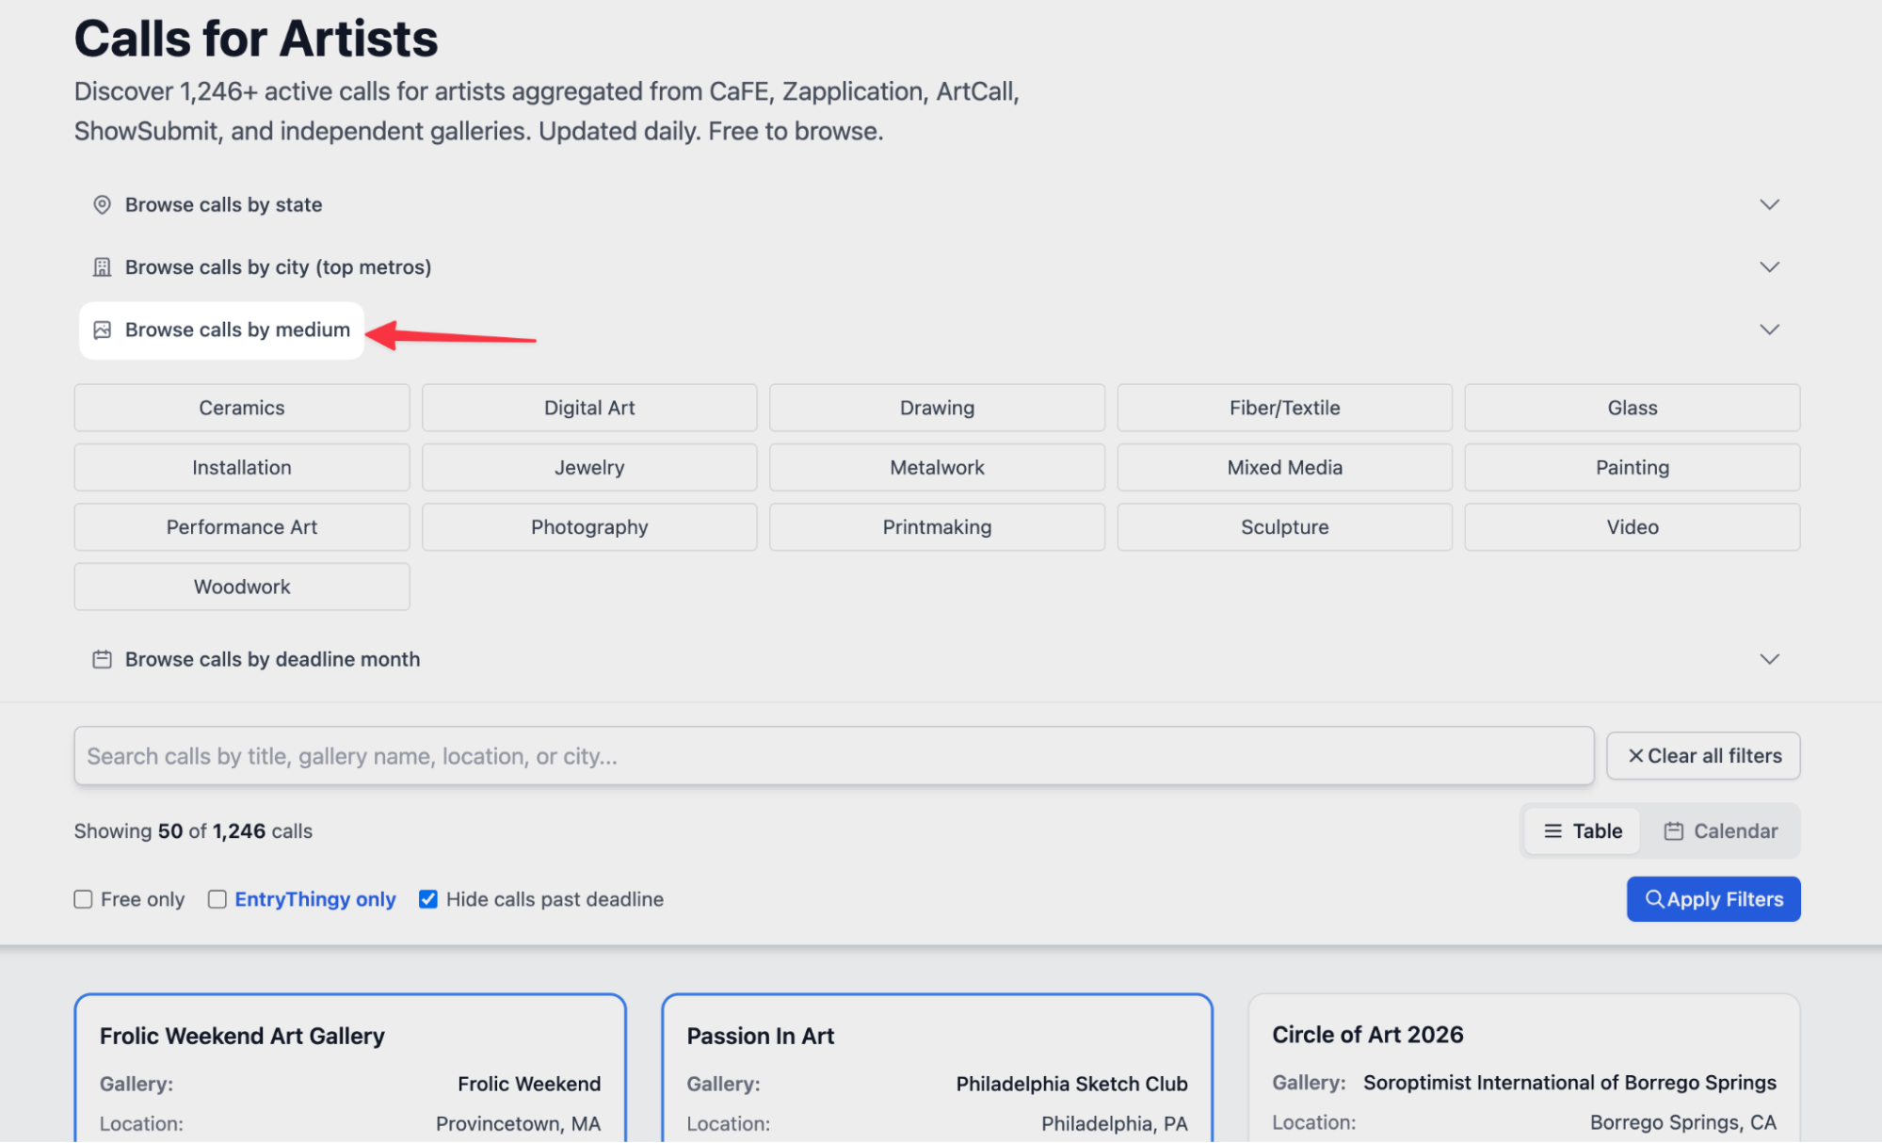Uncheck Hide calls past deadline
This screenshot has height=1143, width=1882.
point(427,899)
